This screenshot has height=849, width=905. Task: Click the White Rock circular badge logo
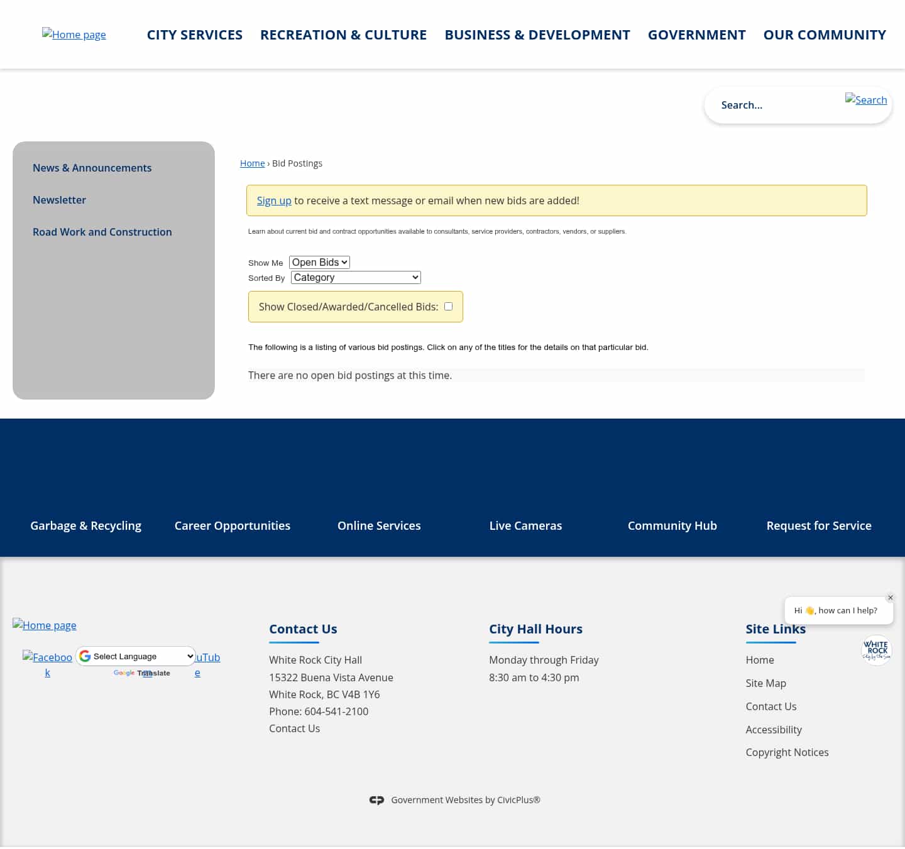pyautogui.click(x=876, y=650)
